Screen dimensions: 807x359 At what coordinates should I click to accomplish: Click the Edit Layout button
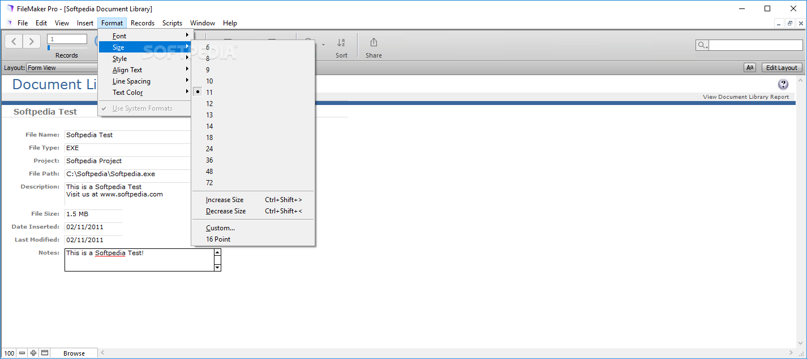782,68
